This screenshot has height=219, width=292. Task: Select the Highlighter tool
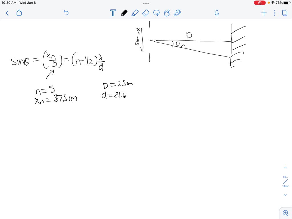coord(135,13)
